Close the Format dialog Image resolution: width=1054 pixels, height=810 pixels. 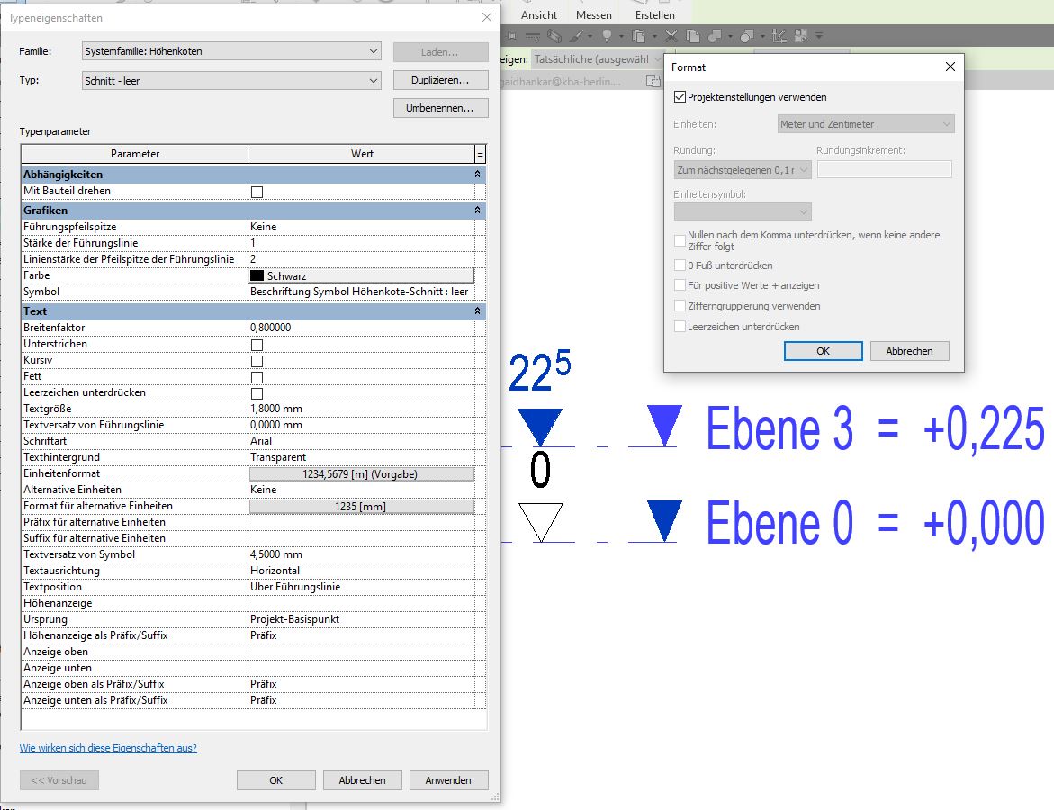tap(950, 67)
